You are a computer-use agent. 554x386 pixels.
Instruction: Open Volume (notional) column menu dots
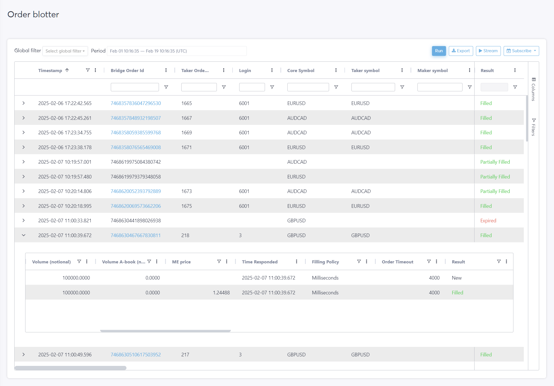click(x=87, y=261)
